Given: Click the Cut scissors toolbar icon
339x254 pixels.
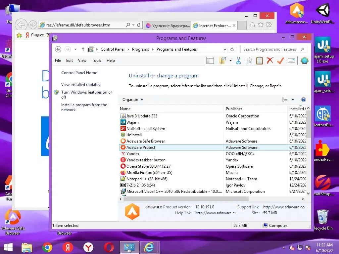Looking at the screenshot, I should click(238, 61).
